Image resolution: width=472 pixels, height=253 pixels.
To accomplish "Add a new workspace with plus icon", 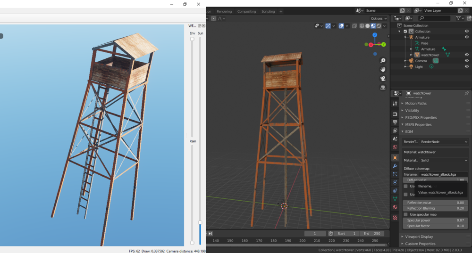I will [281, 11].
